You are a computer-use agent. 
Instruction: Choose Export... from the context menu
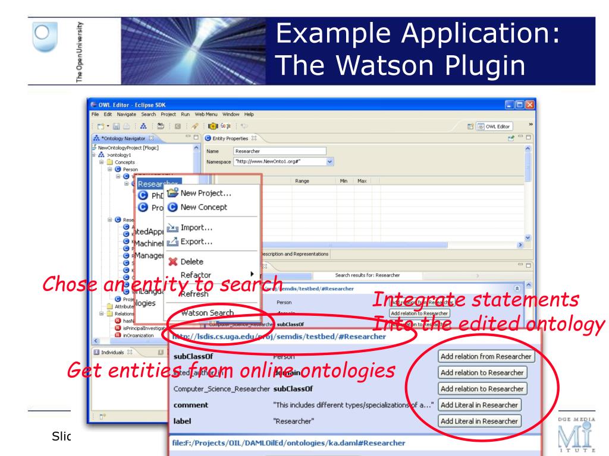(196, 242)
